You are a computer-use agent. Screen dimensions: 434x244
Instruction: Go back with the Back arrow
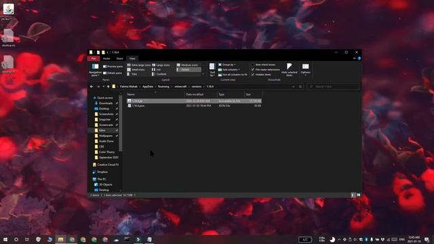click(92, 87)
